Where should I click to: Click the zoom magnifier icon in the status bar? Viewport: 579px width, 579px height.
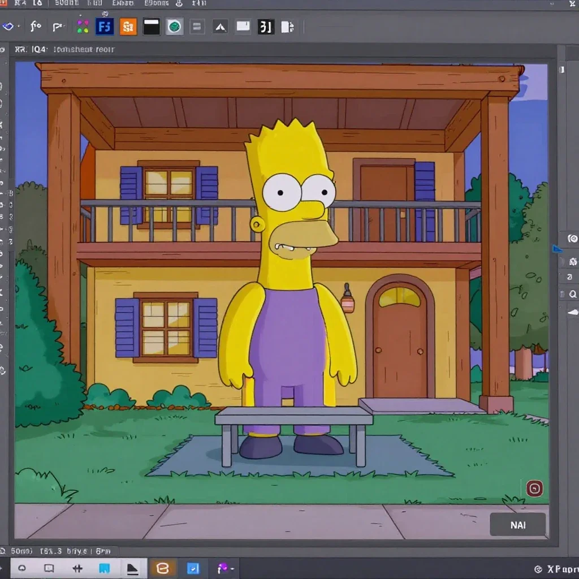pos(3,551)
